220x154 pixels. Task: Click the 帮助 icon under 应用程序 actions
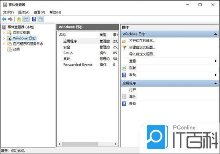click(x=124, y=104)
